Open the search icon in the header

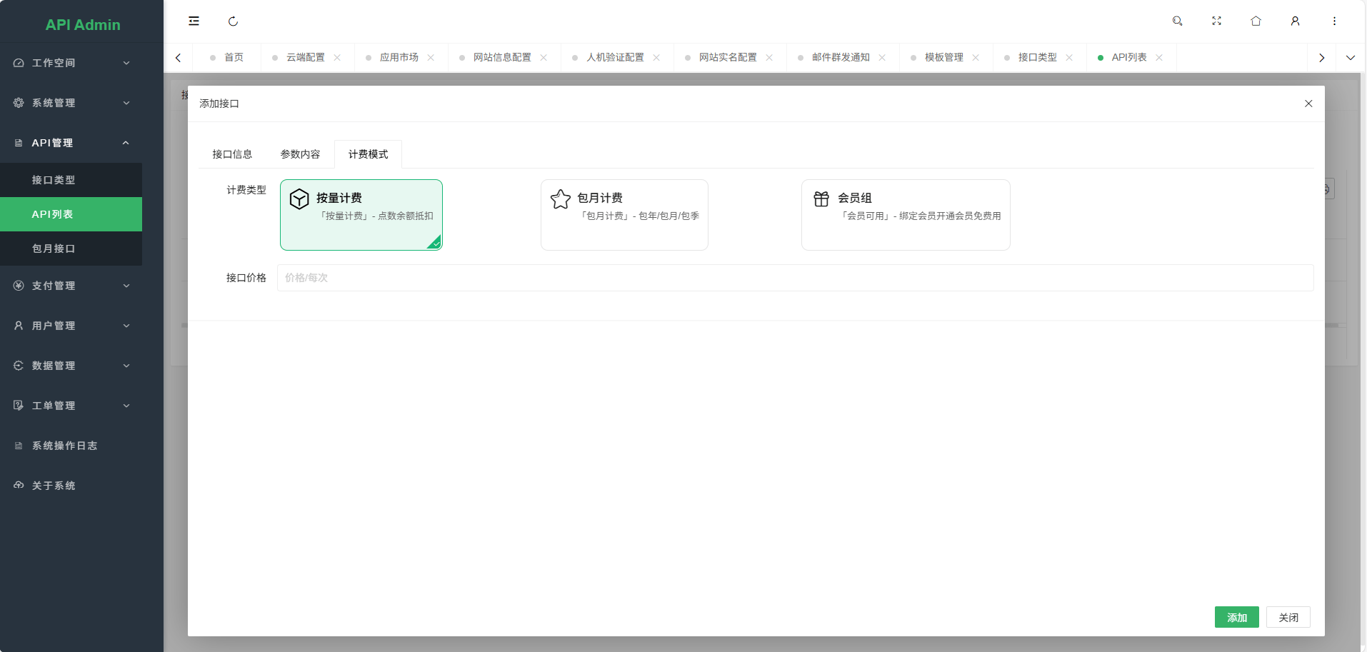click(x=1178, y=21)
